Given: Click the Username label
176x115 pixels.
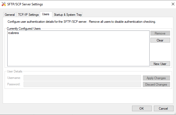Looking at the screenshot, I should click(x=14, y=78).
